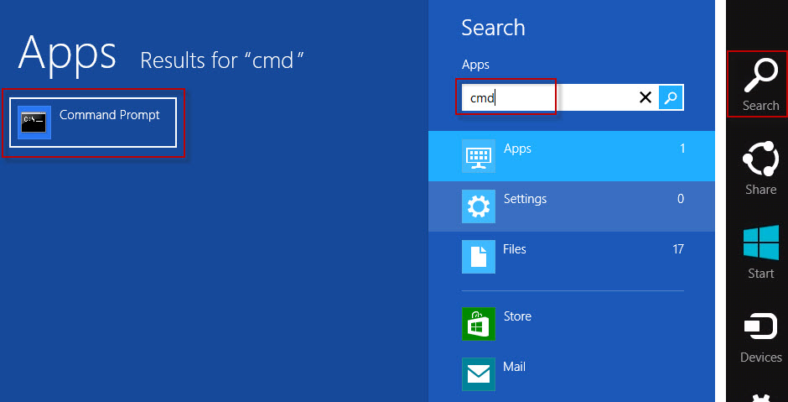Clear the search text with the X
Image resolution: width=788 pixels, height=402 pixels.
645,97
